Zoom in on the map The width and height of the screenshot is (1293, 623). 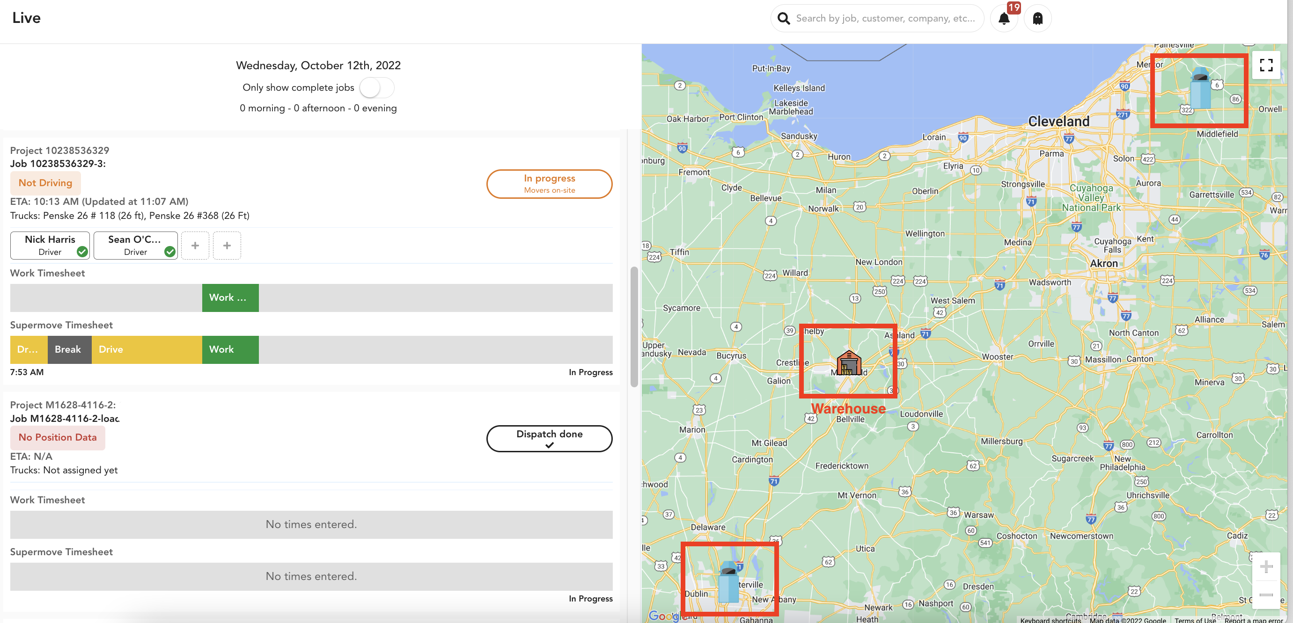pyautogui.click(x=1266, y=567)
